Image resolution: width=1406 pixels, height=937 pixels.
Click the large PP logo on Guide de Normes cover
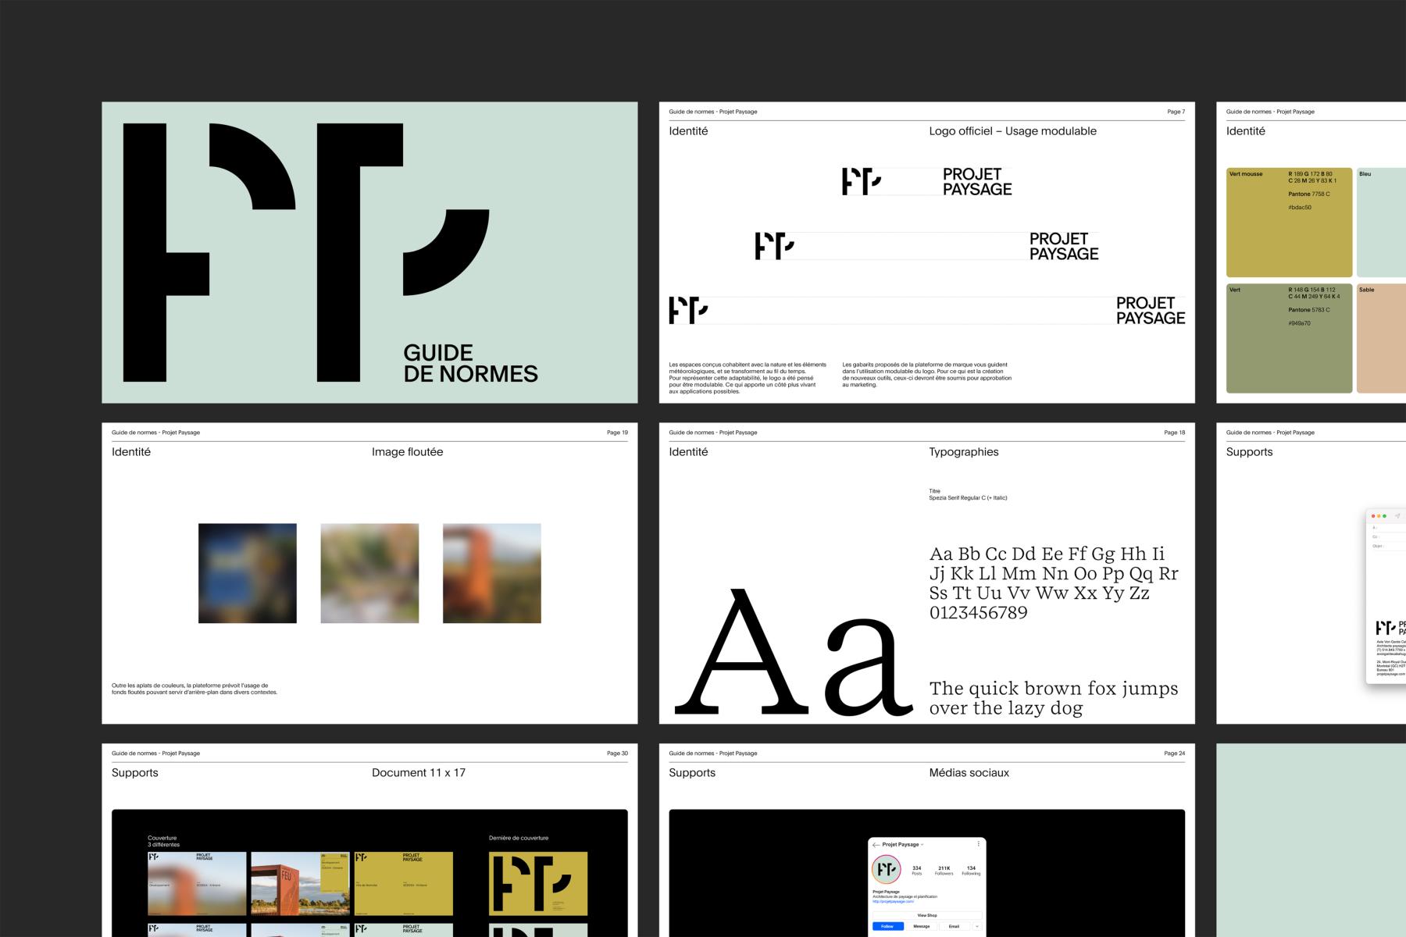306,252
